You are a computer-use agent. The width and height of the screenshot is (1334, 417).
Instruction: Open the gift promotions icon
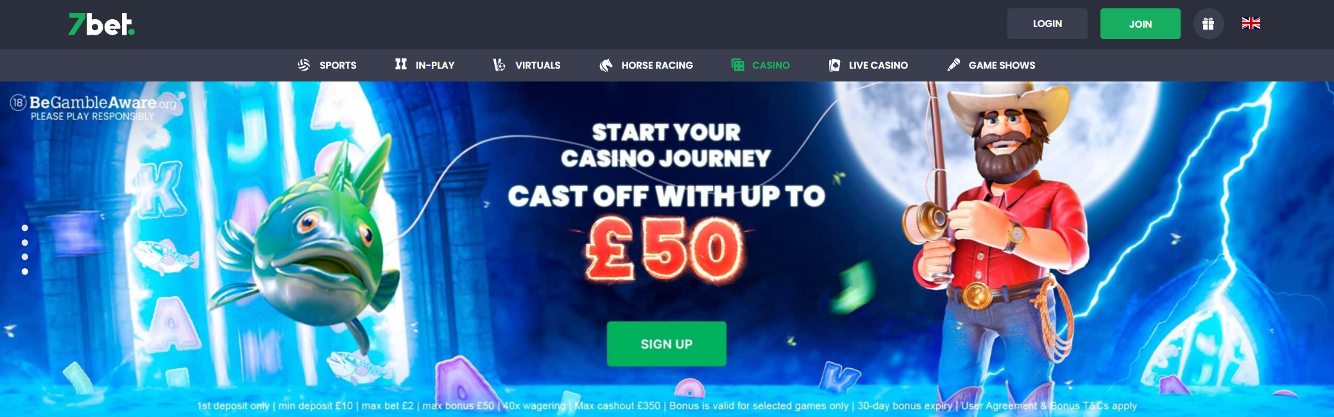pyautogui.click(x=1208, y=24)
